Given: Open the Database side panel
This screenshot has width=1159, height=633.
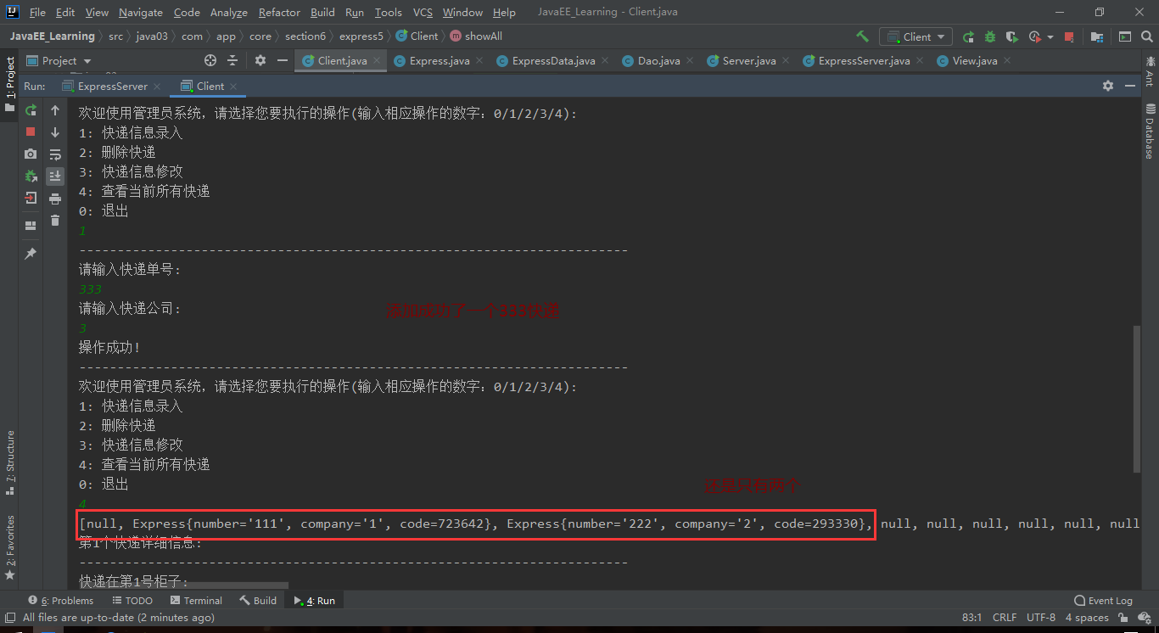Looking at the screenshot, I should pos(1150,131).
